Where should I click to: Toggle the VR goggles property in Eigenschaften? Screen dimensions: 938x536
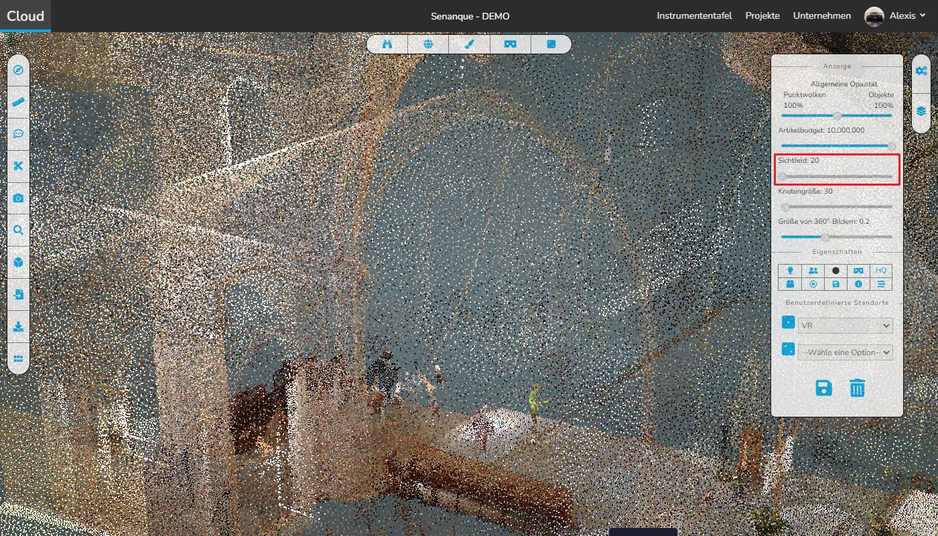tap(858, 271)
